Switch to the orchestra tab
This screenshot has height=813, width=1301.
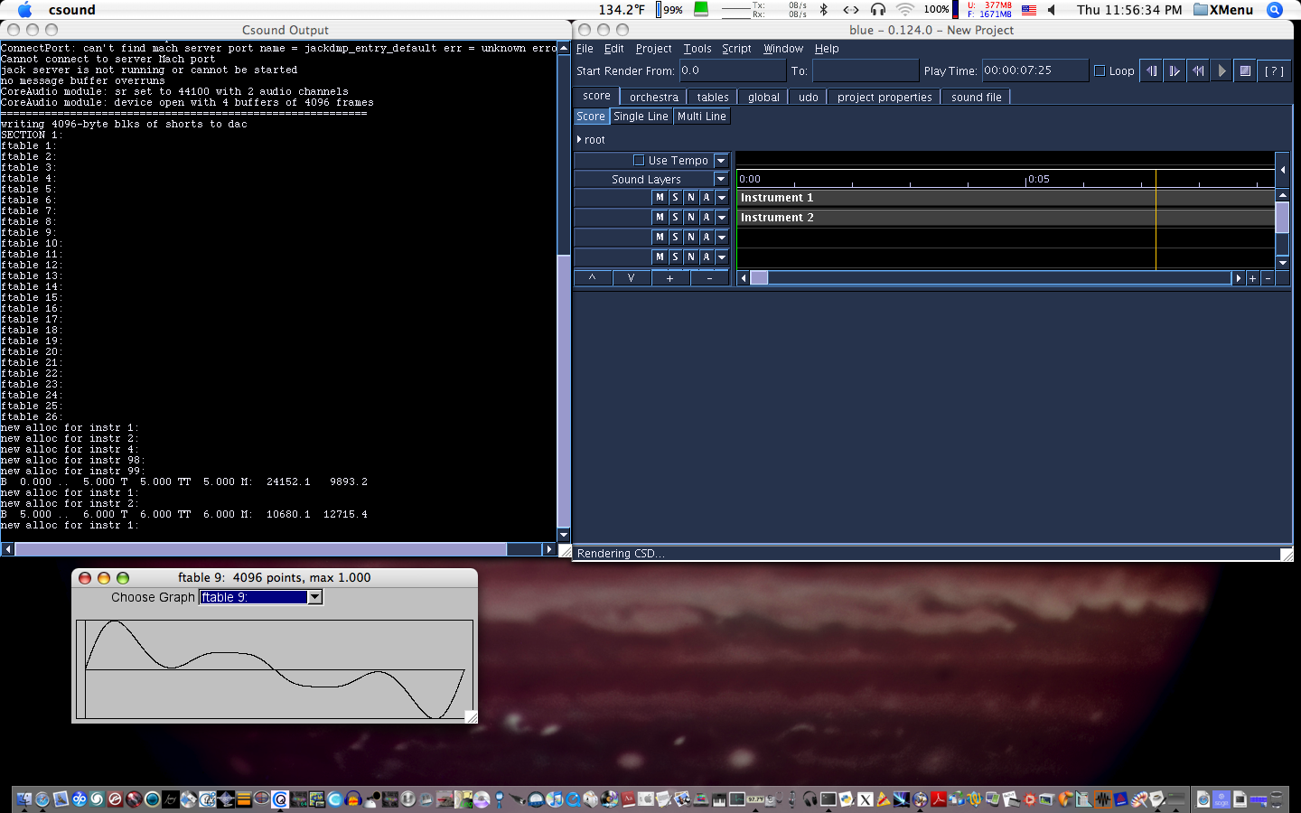point(653,97)
